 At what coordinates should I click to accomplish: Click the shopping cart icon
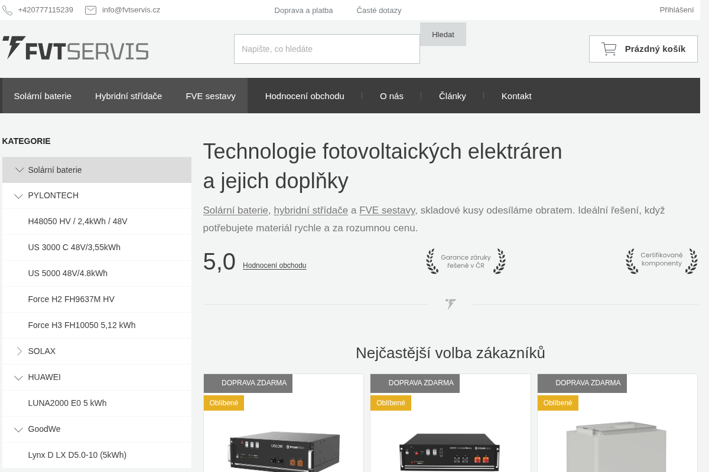[x=609, y=49]
